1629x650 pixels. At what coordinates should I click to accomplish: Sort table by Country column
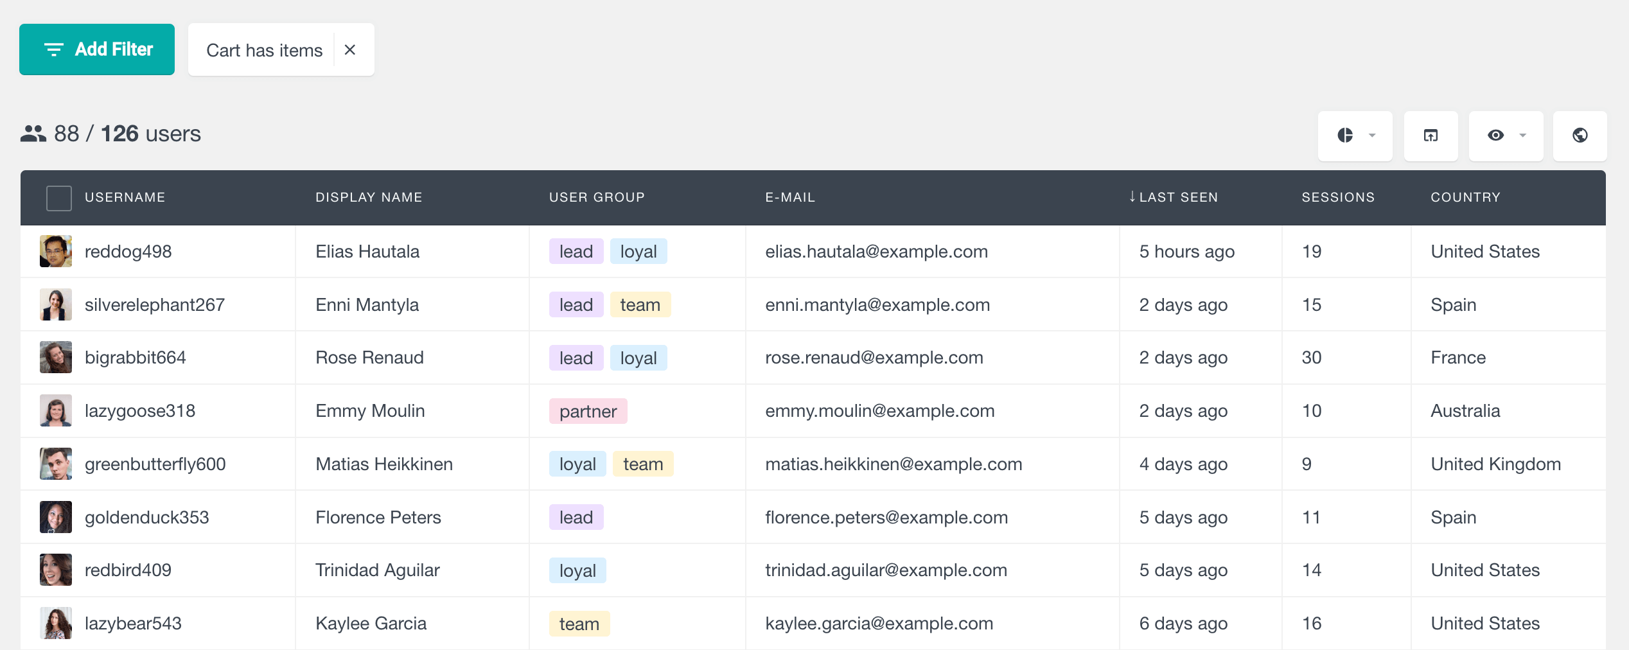point(1465,198)
